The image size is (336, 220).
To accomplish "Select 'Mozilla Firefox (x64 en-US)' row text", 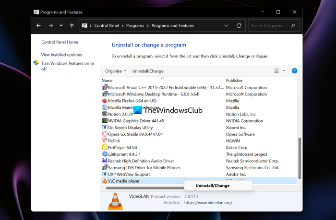I will point(132,101).
